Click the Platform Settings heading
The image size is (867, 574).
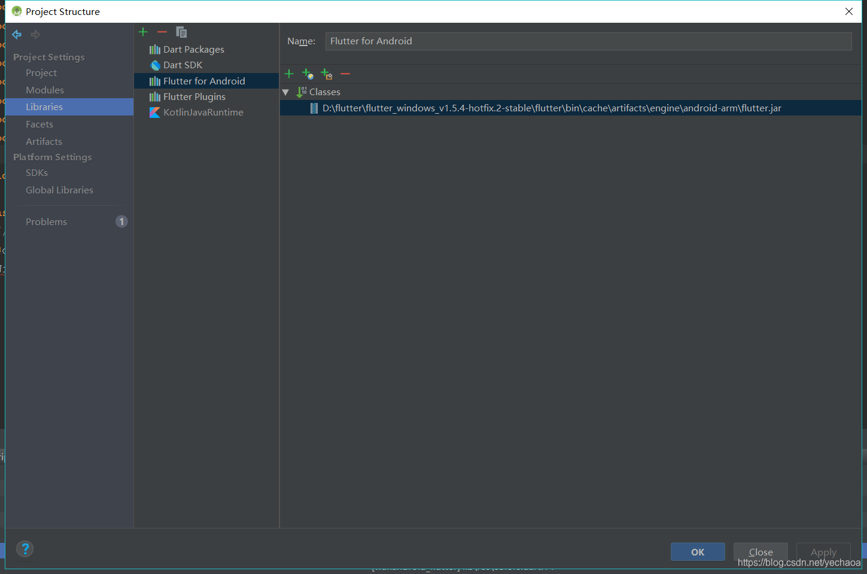coord(53,157)
